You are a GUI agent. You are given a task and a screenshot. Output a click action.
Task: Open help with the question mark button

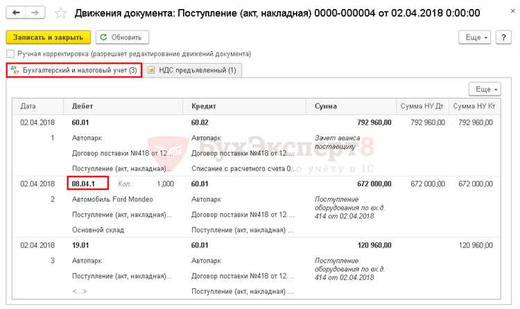[503, 37]
